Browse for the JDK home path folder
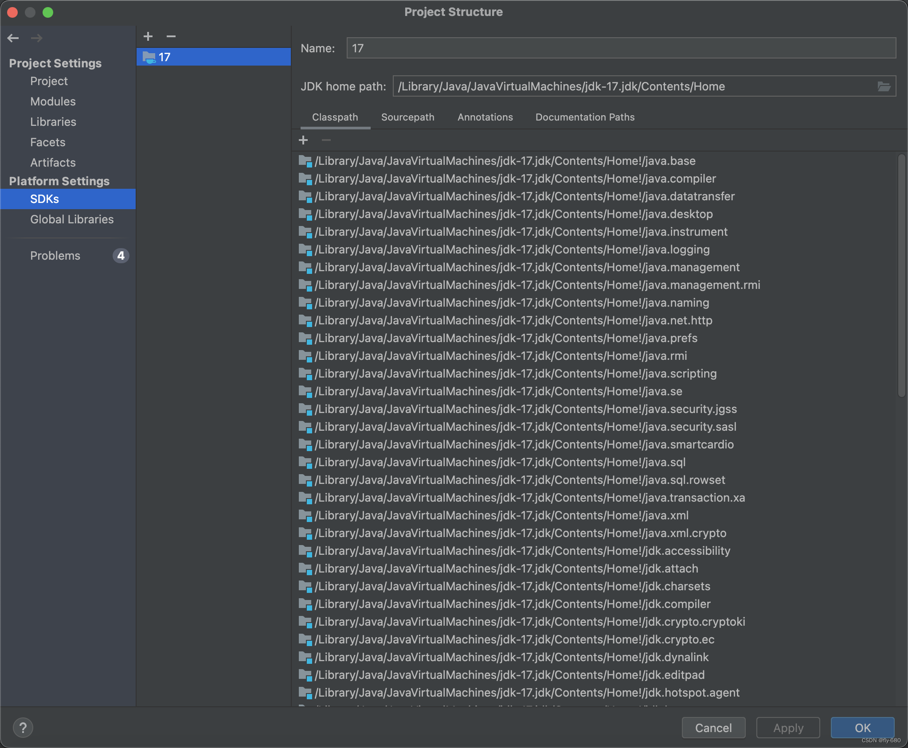The height and width of the screenshot is (748, 908). click(884, 86)
